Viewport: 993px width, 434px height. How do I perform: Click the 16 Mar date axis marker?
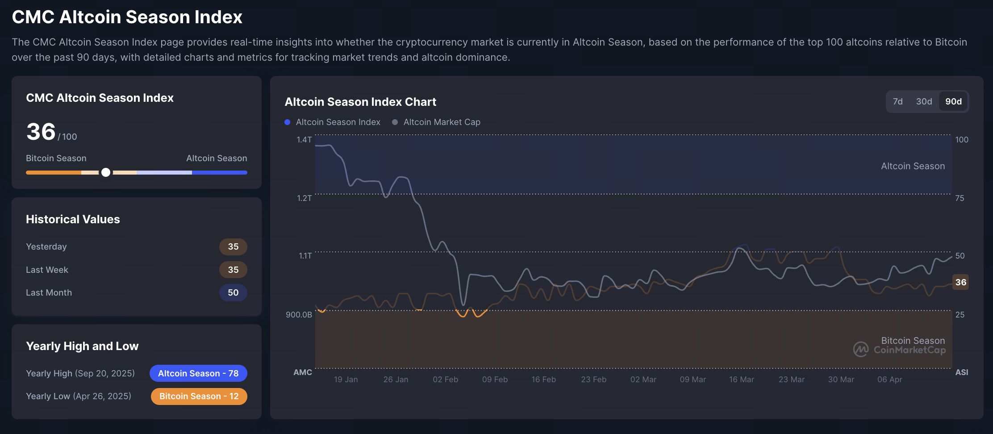[x=741, y=380]
